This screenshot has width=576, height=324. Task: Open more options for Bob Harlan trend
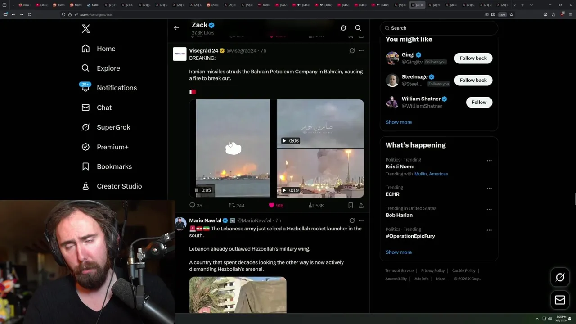click(489, 209)
